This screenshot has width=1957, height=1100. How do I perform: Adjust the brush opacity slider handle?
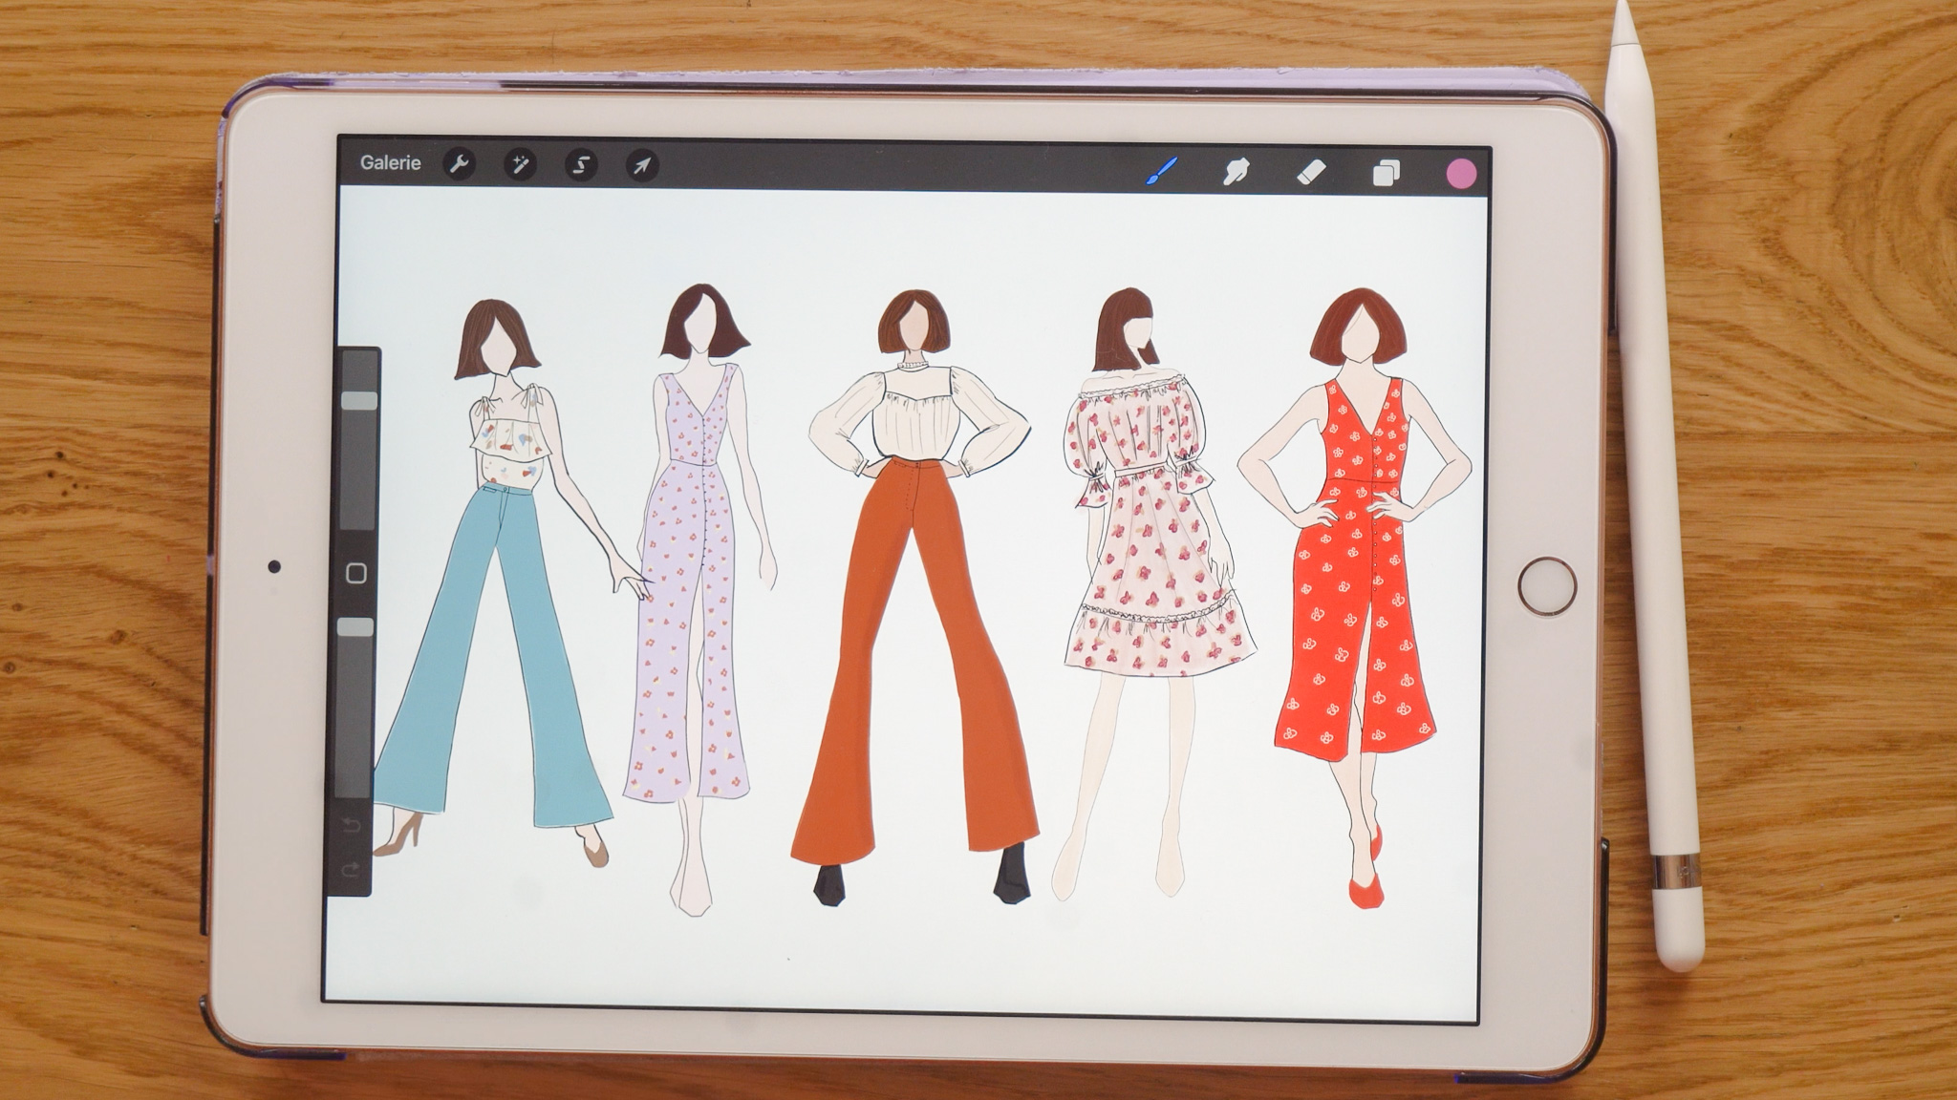356,627
